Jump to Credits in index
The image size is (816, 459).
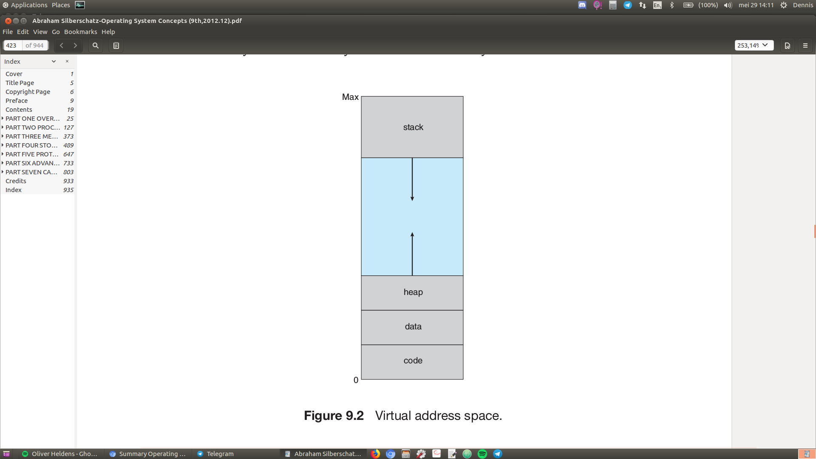point(16,181)
